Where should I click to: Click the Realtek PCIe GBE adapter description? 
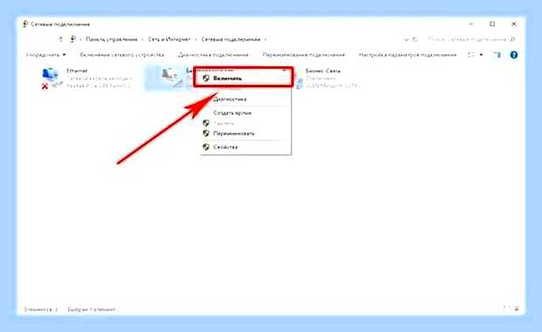[99, 86]
